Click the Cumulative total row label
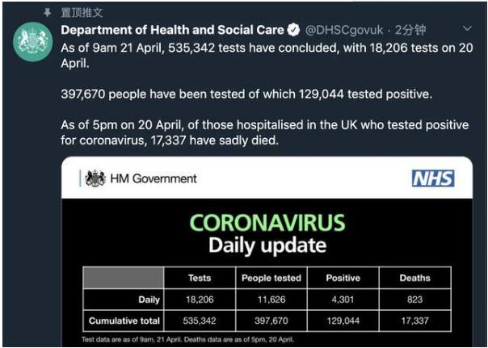The height and width of the screenshot is (348, 488). [x=123, y=321]
